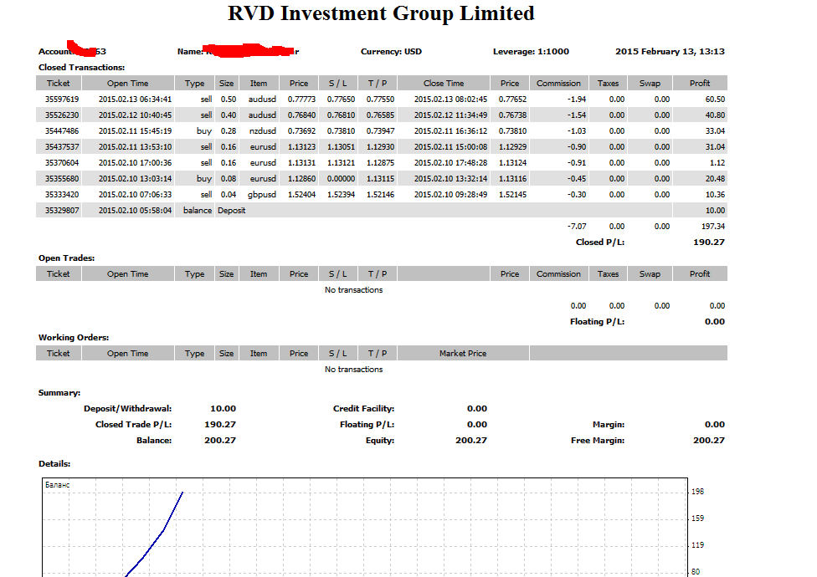Click profit value 10.36
817x577 pixels.
point(715,194)
